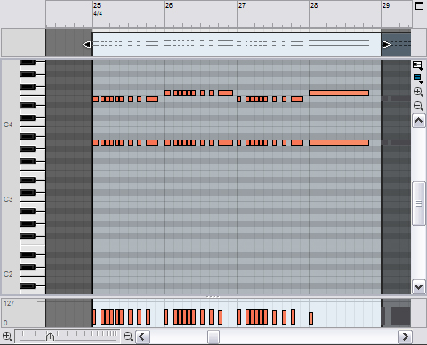
Task: Click the vertical zoom-out magnifier icon
Action: click(x=418, y=106)
